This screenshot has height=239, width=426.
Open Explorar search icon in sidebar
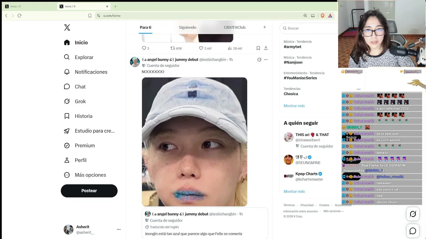point(67,57)
